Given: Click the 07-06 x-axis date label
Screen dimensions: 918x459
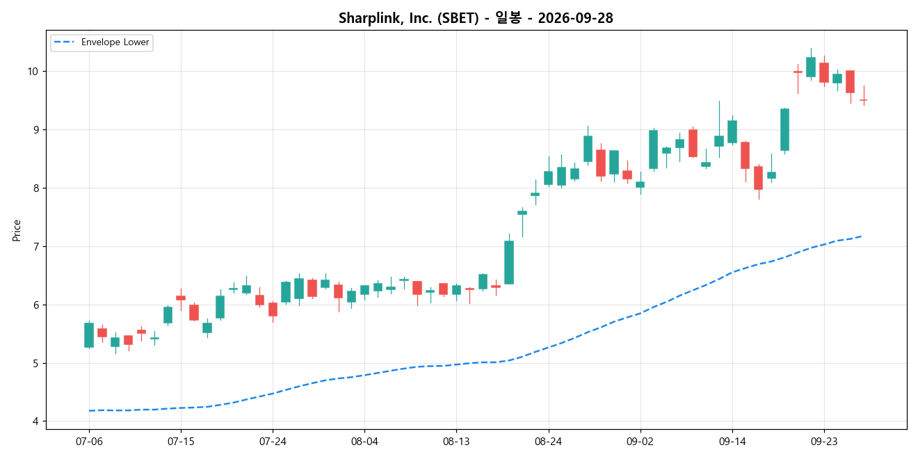Looking at the screenshot, I should [x=89, y=442].
